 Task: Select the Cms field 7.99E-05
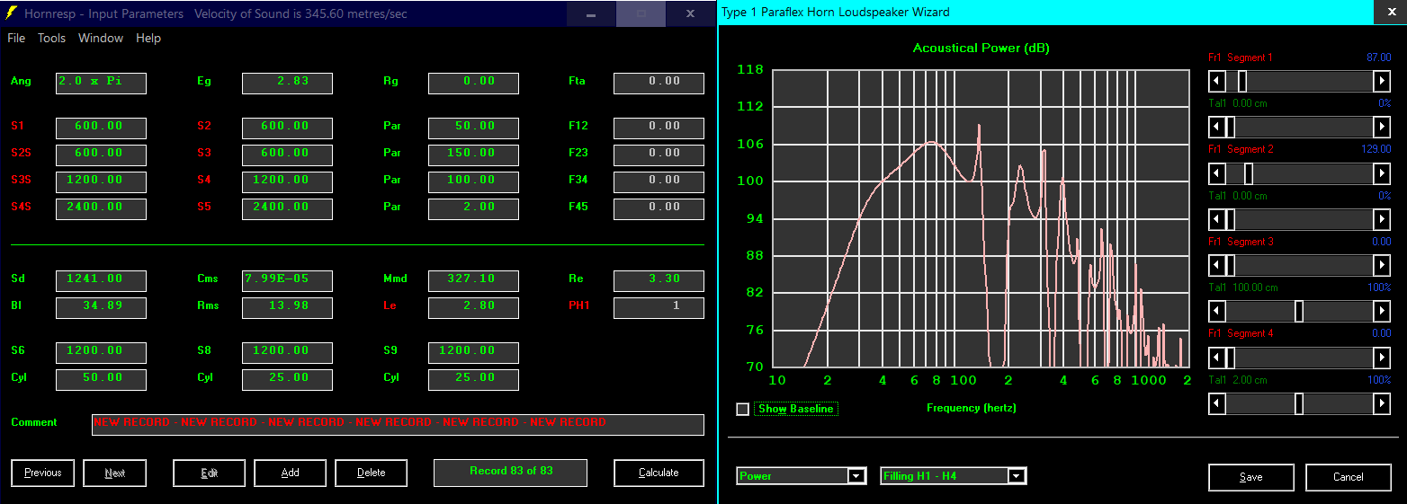point(287,280)
